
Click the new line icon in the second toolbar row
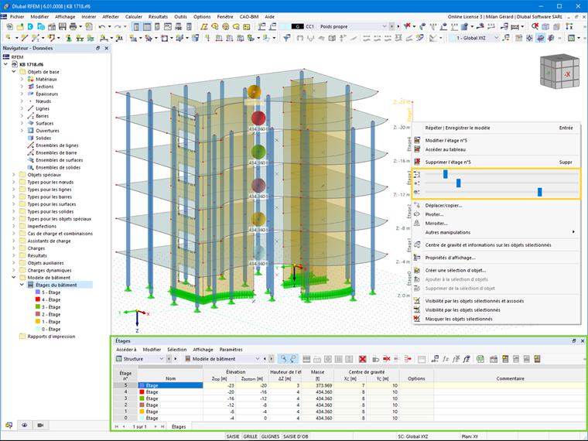pos(25,38)
